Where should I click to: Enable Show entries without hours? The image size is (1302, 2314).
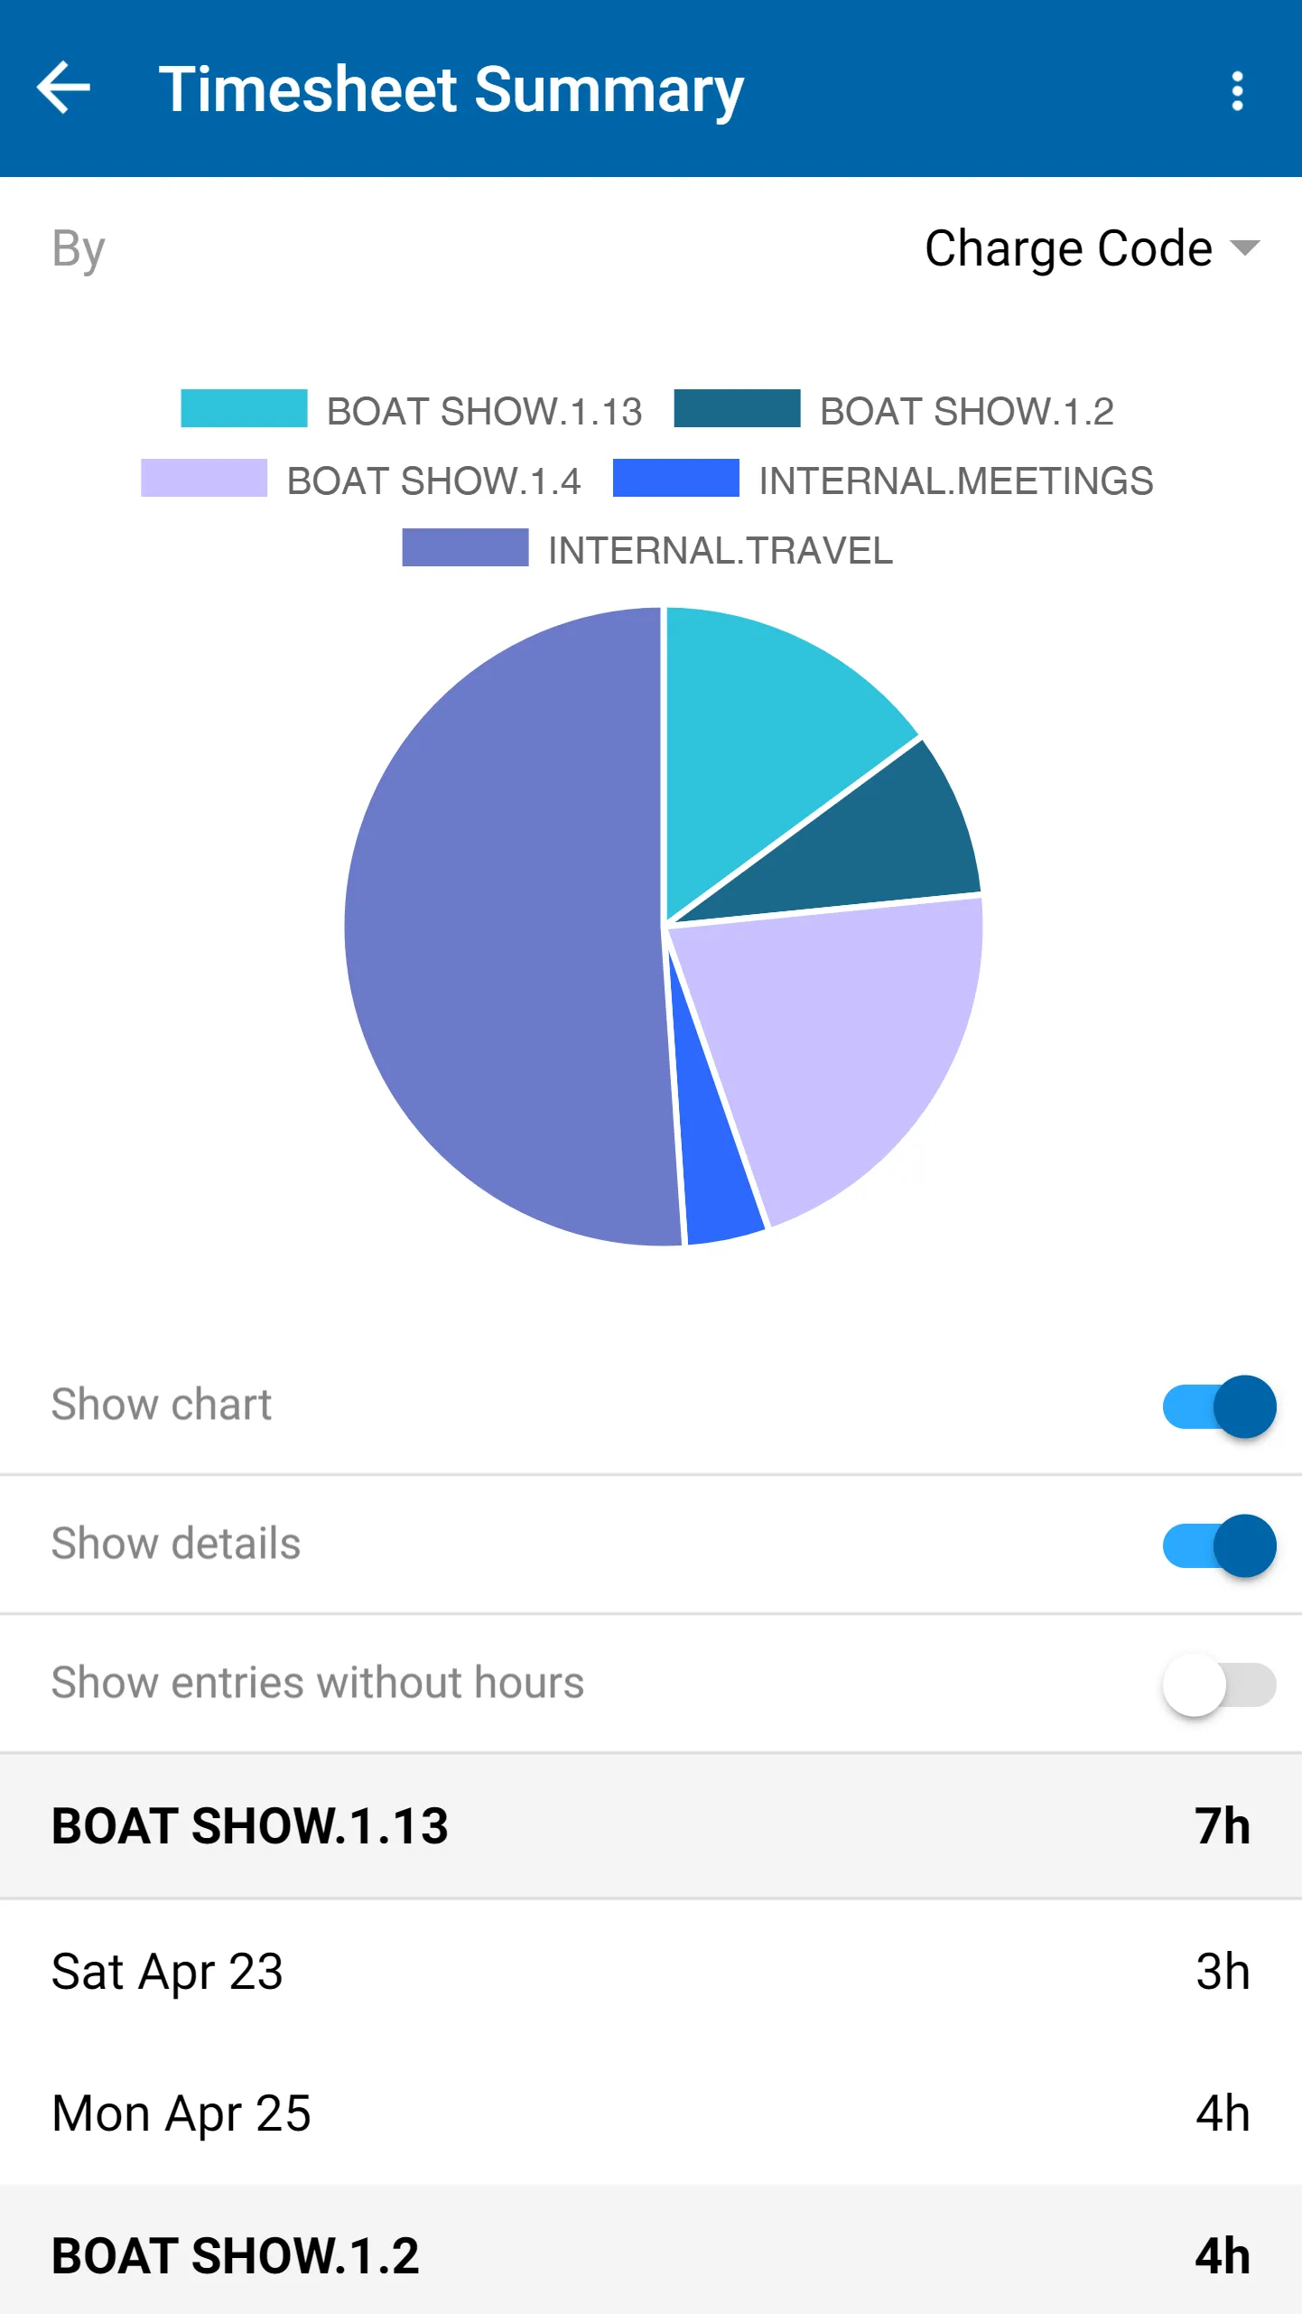[1219, 1684]
